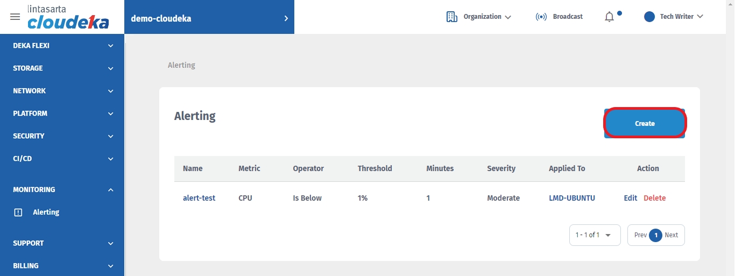Delete the alert-test alert
The height and width of the screenshot is (276, 735).
(x=654, y=198)
